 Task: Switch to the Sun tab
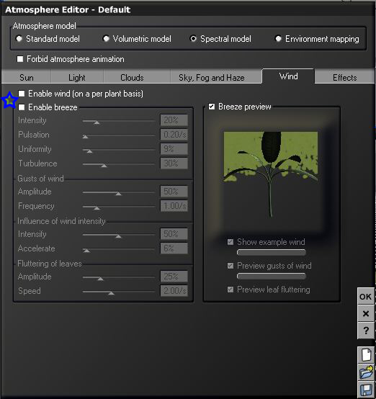26,77
